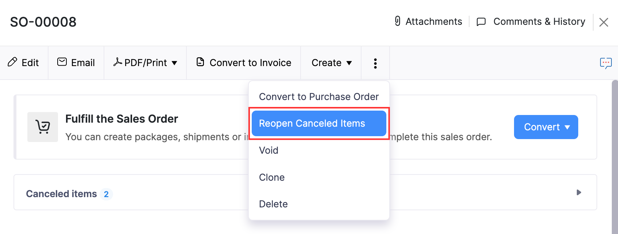Open Attachments using the paperclip icon
This screenshot has height=234, width=618.
coord(398,21)
